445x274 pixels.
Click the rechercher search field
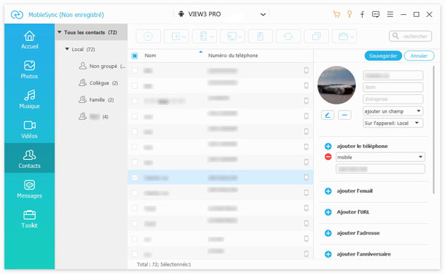pos(410,36)
